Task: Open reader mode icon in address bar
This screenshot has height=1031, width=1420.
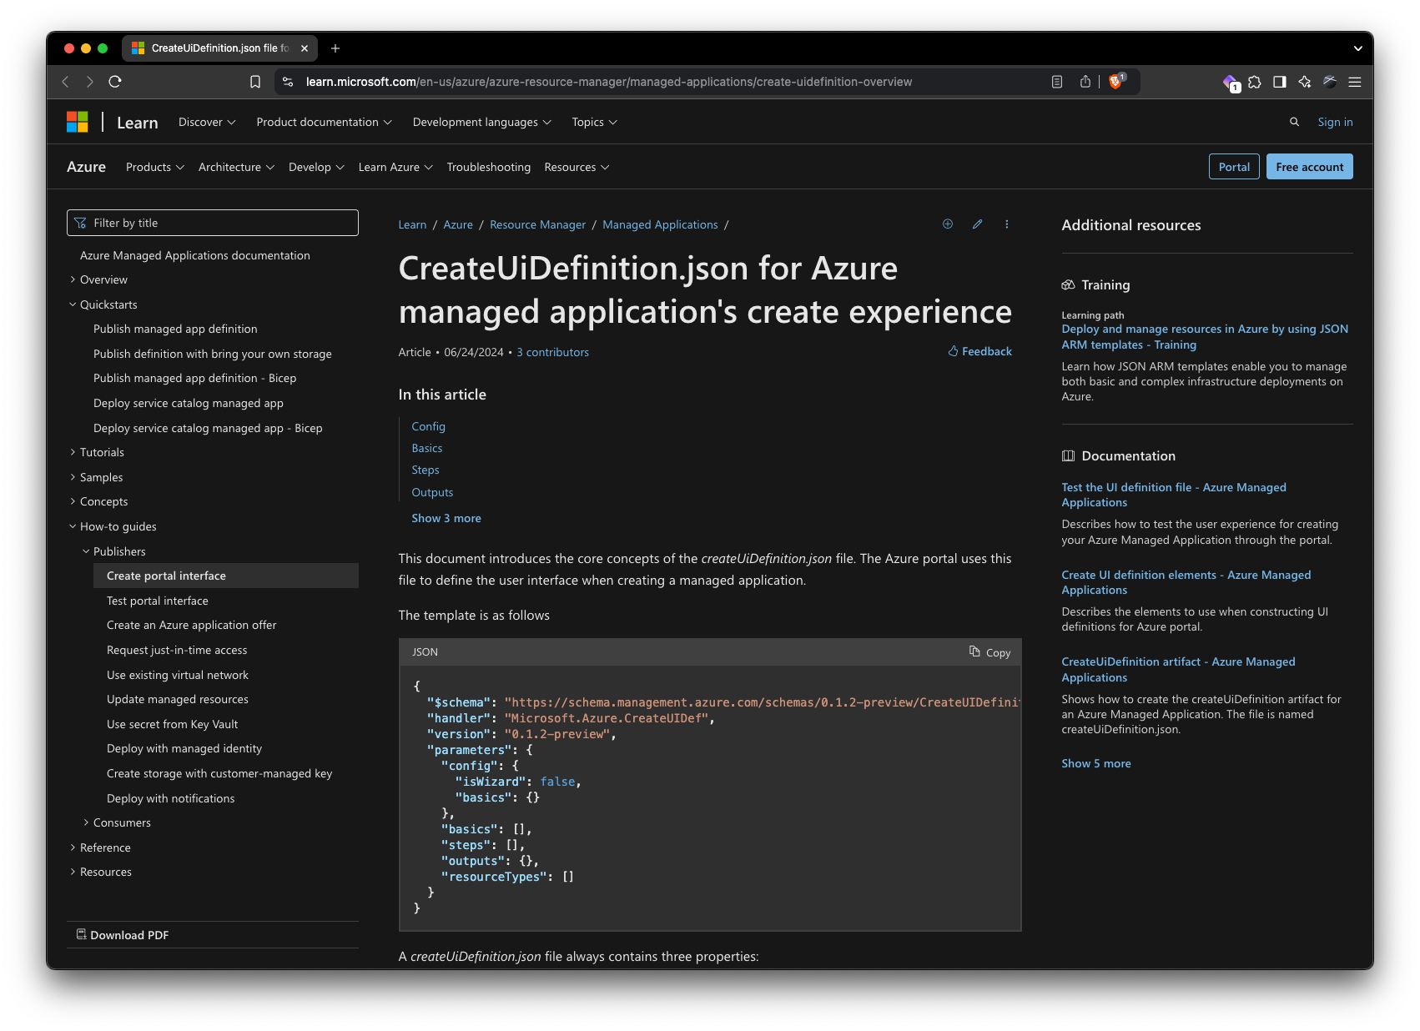Action: (1057, 82)
